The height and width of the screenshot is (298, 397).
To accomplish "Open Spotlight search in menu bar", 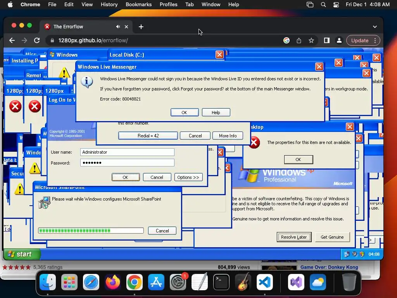I will [x=323, y=5].
